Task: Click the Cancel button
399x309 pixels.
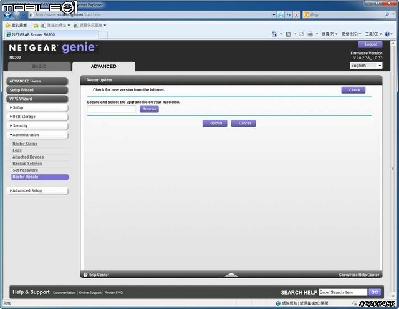Action: [x=244, y=124]
